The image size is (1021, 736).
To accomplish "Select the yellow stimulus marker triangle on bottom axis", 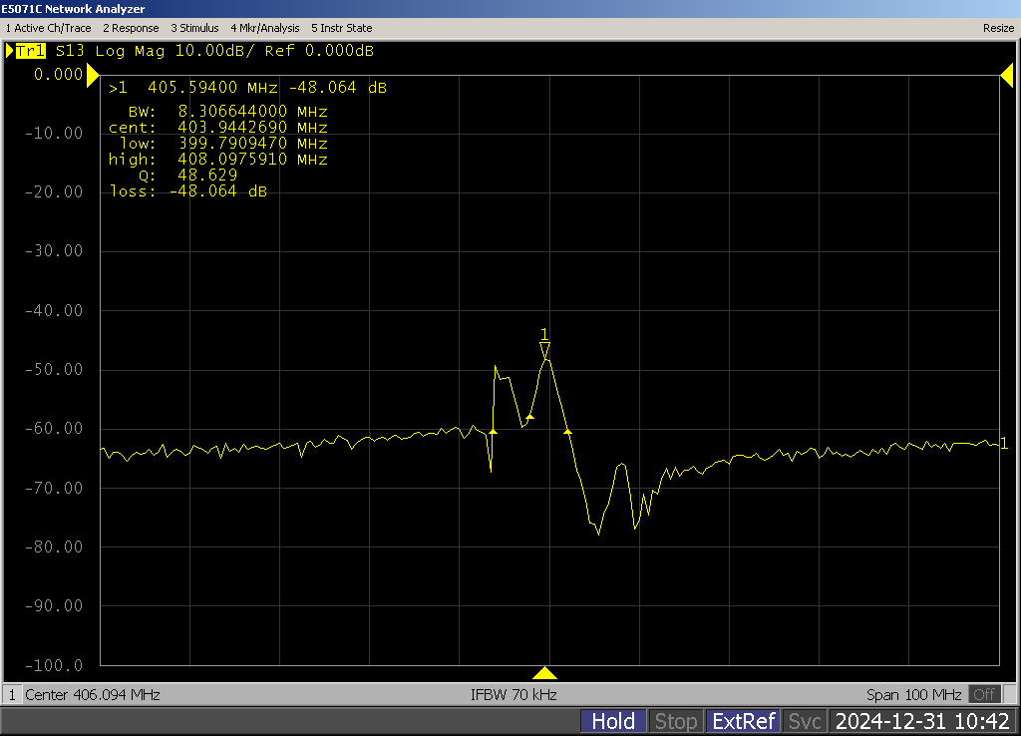I will coord(544,672).
